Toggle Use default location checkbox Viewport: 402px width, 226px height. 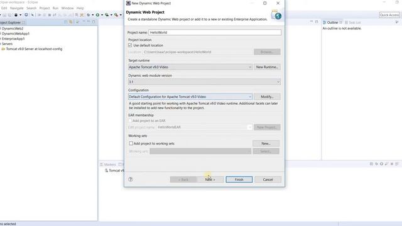coord(130,45)
